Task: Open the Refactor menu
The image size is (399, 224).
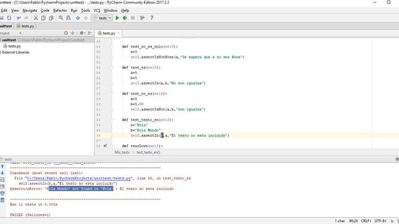Action: [60, 11]
